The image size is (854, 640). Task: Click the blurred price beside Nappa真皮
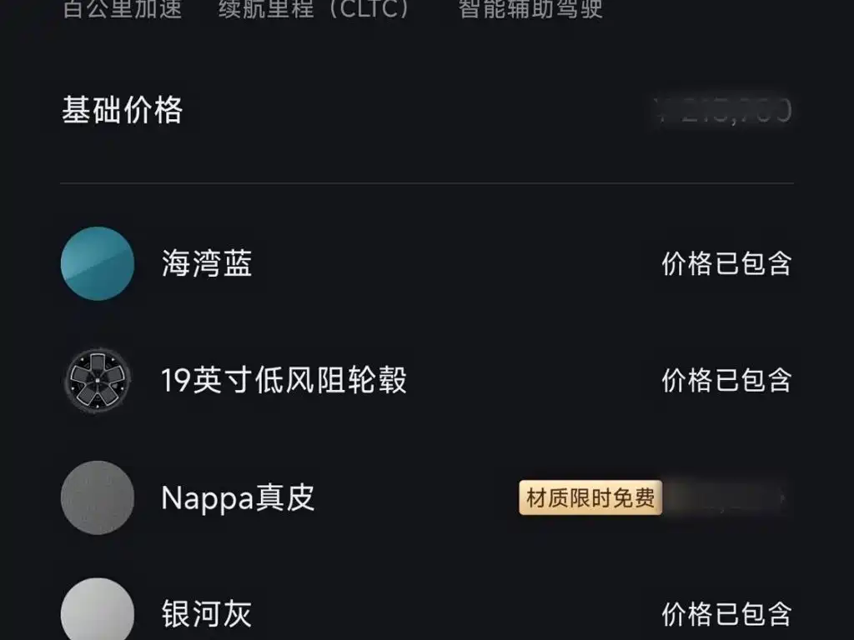(720, 497)
